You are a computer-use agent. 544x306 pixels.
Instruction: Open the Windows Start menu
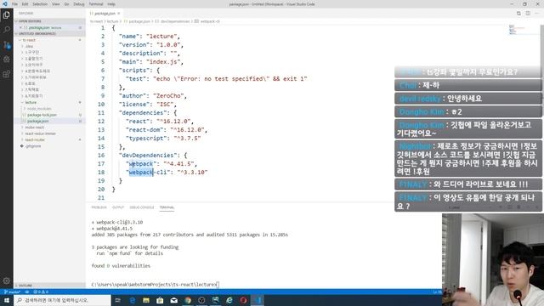pyautogui.click(x=7, y=300)
